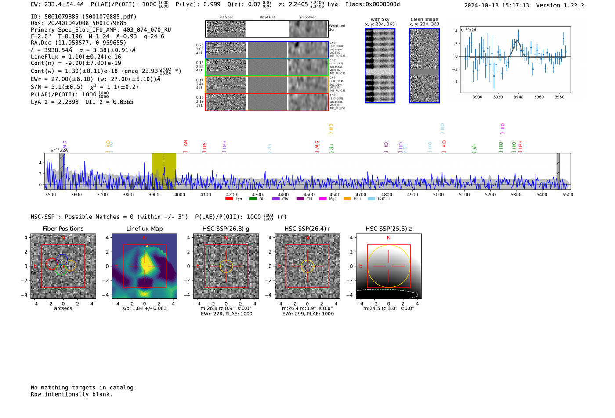Click the "s/b: 1.84 +/- 0.083" caption
This screenshot has width=615, height=418.
(x=145, y=308)
